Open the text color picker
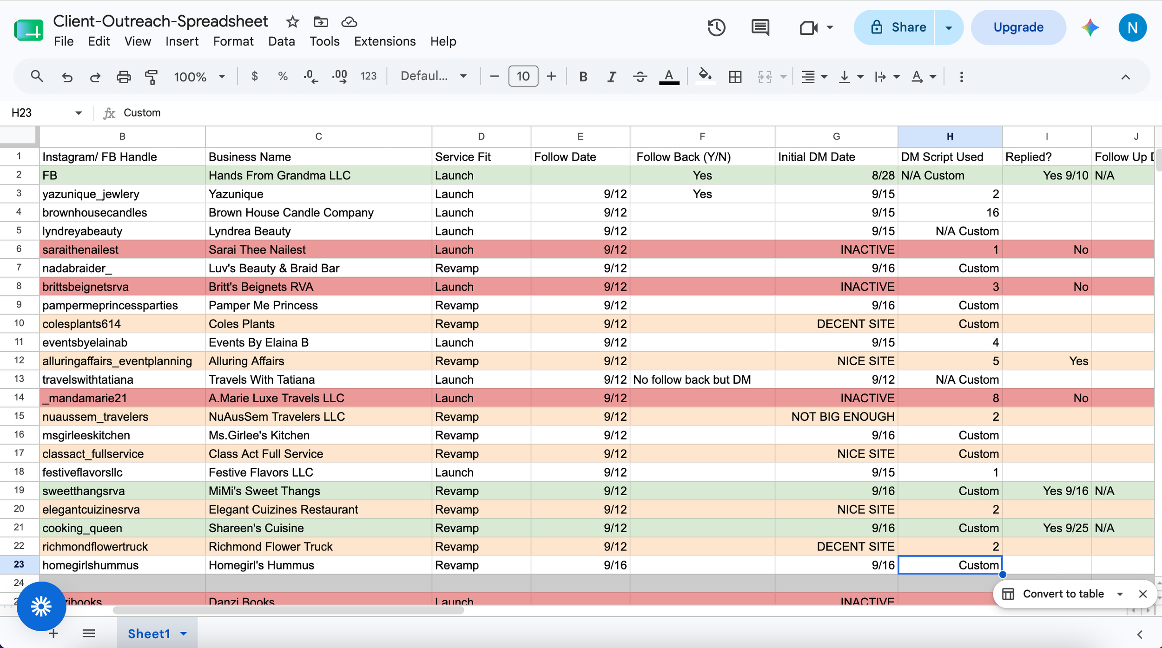 tap(669, 77)
